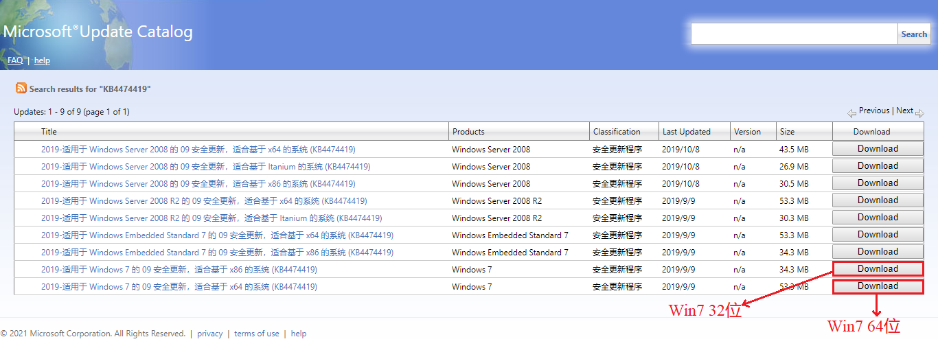Viewport: 938px width, 348px height.
Task: Click the Previous page arrow icon
Action: (x=851, y=113)
